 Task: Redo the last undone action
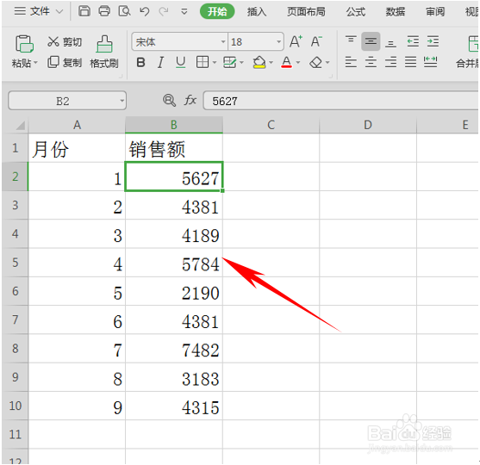(x=164, y=12)
